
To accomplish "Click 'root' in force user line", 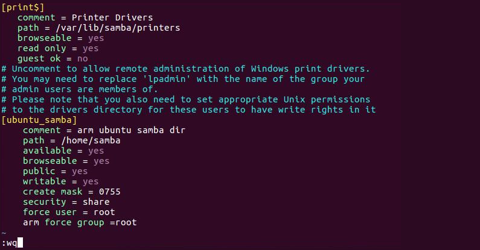I will coord(104,212).
